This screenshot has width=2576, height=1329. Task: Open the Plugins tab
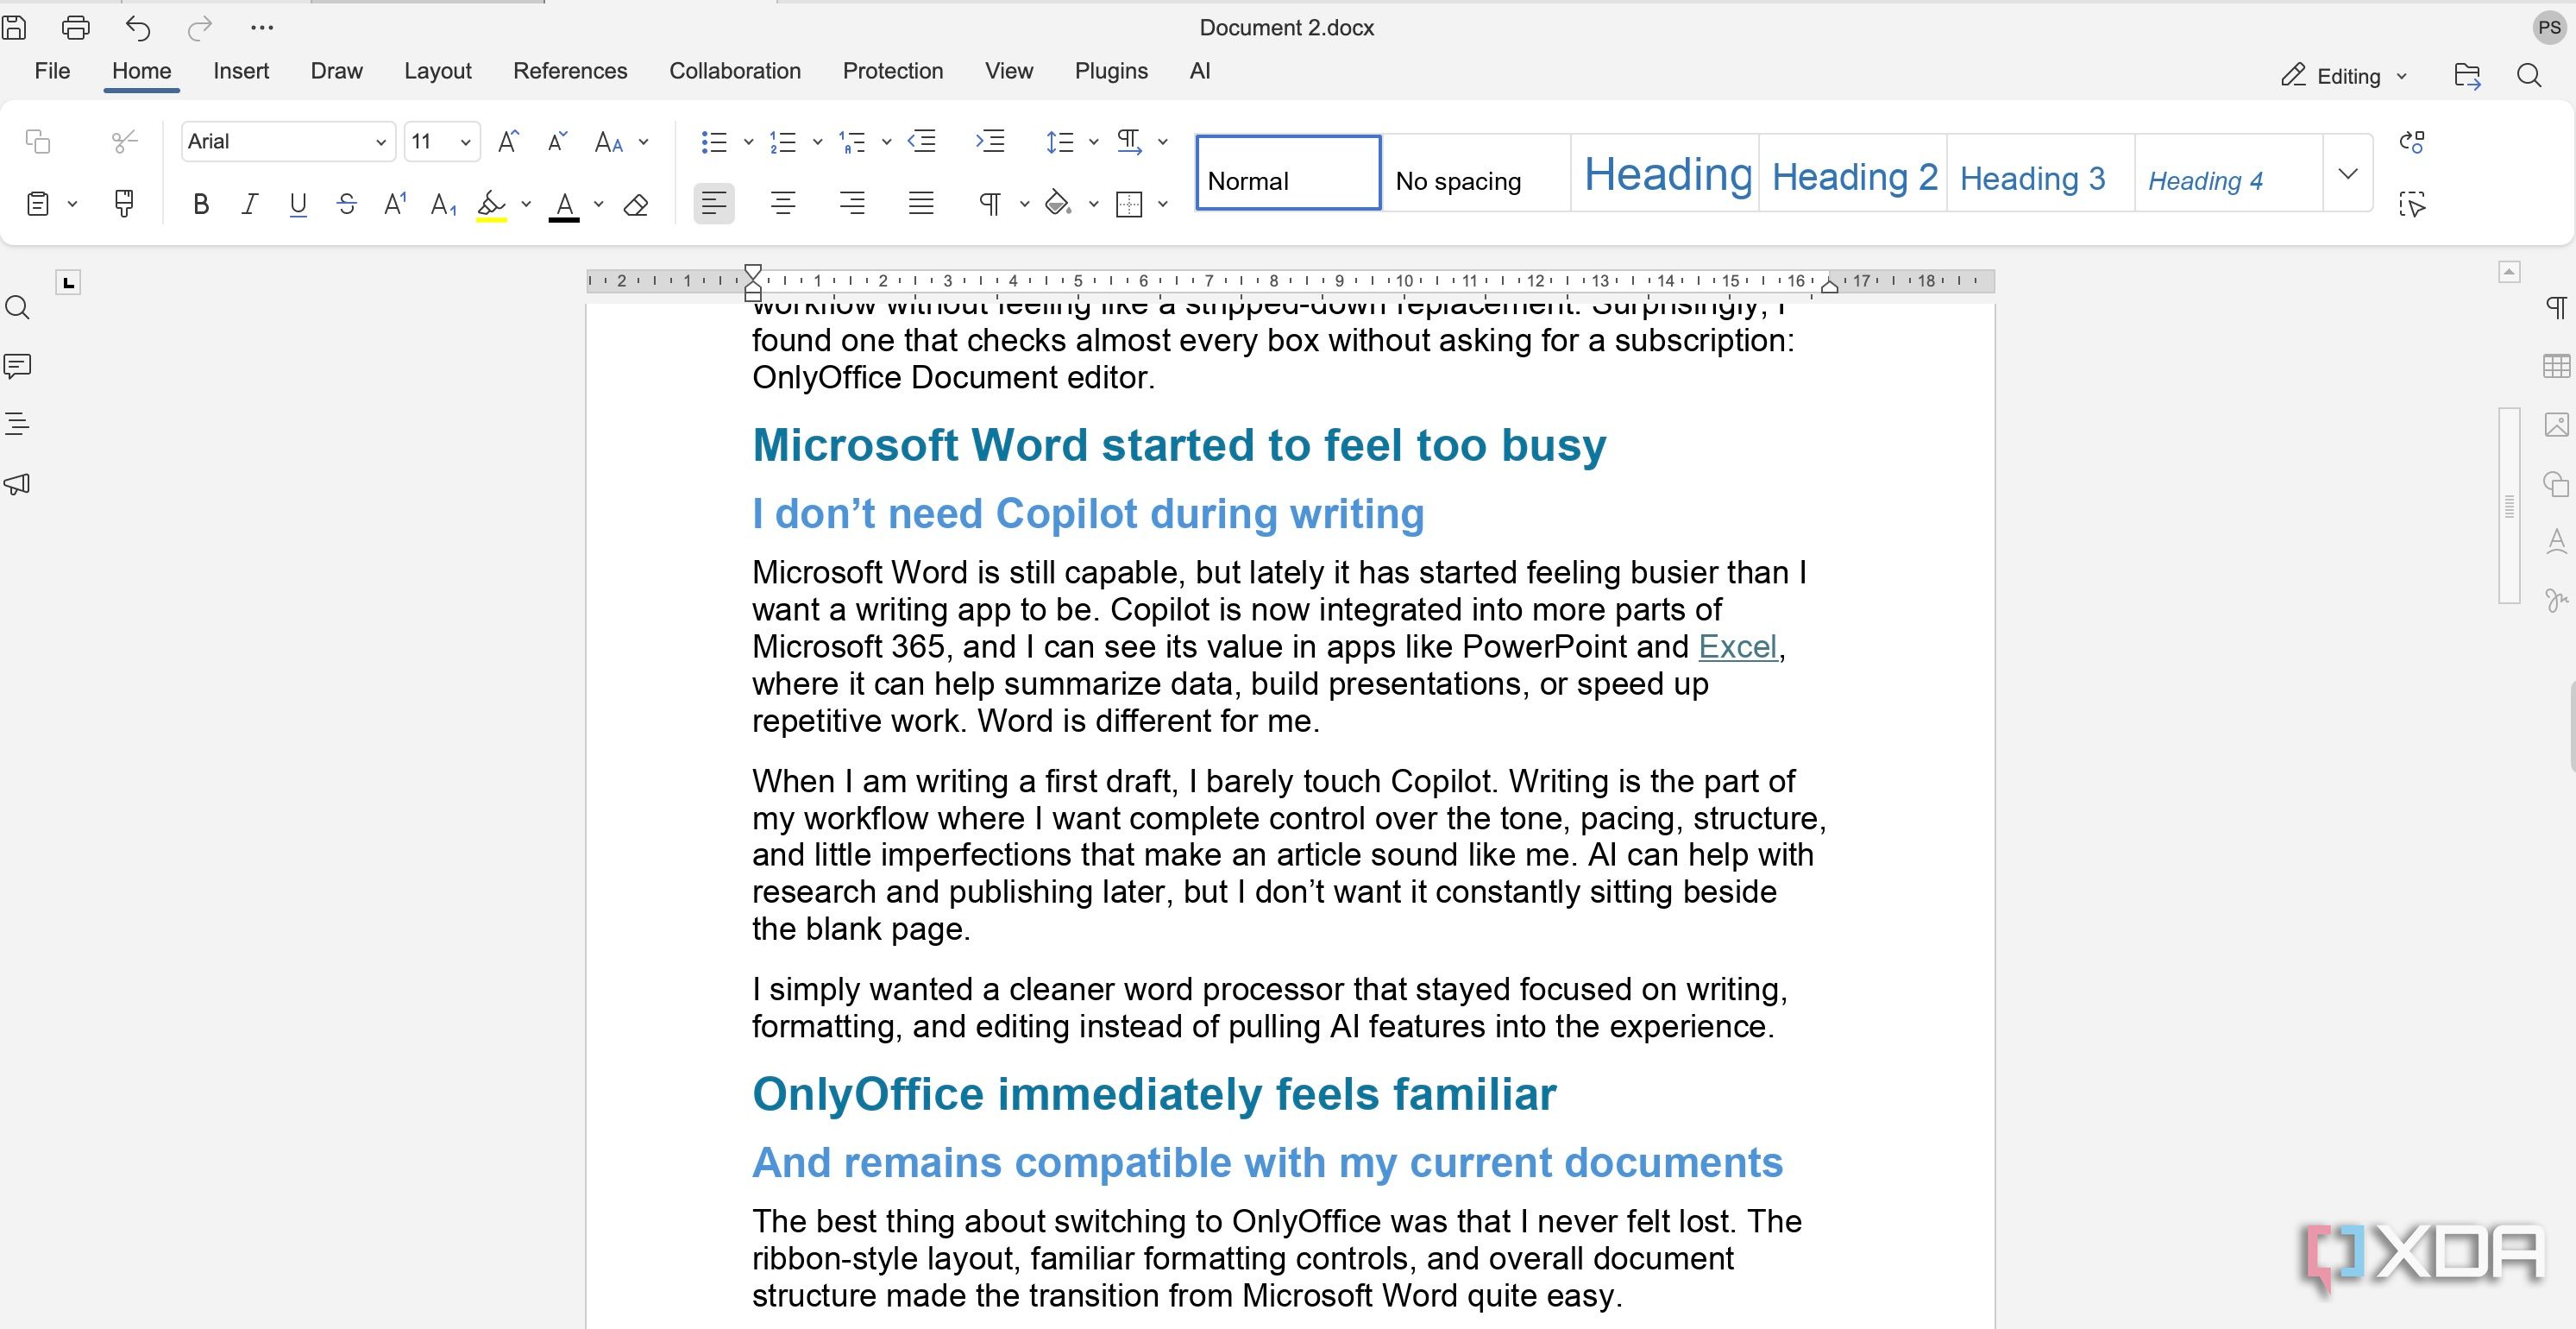(1111, 71)
